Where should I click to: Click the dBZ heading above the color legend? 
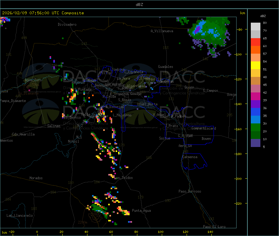(x=263, y=16)
